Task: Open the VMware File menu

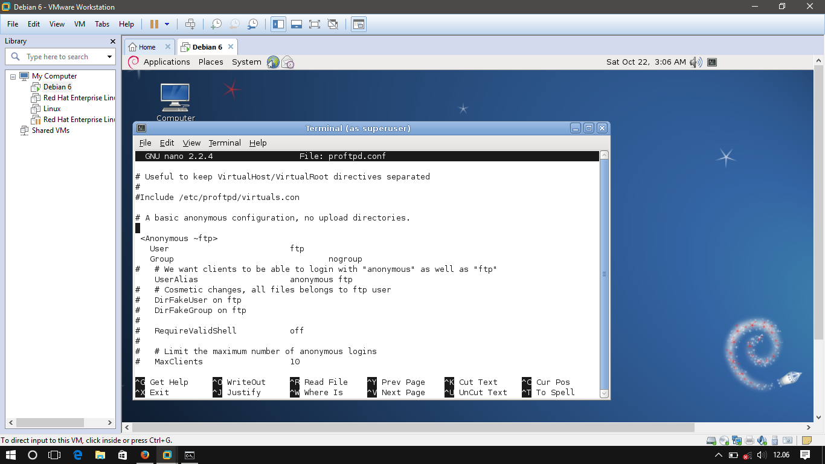Action: 13,24
